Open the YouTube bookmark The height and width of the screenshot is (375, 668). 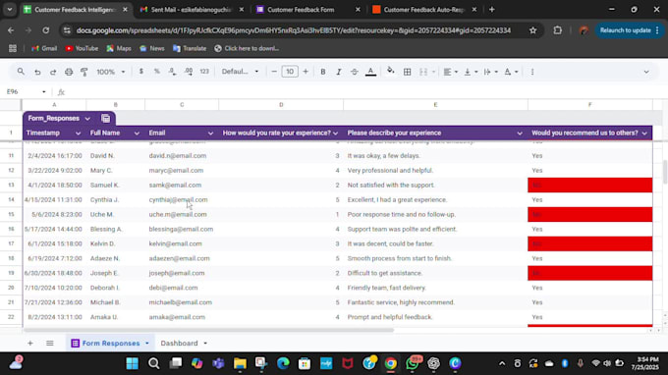click(x=82, y=48)
